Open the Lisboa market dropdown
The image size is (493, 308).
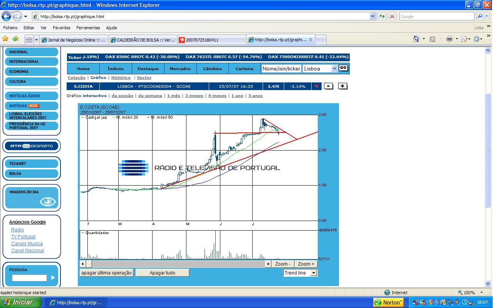(x=334, y=69)
